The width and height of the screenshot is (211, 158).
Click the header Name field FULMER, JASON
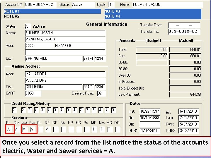pos(168,5)
